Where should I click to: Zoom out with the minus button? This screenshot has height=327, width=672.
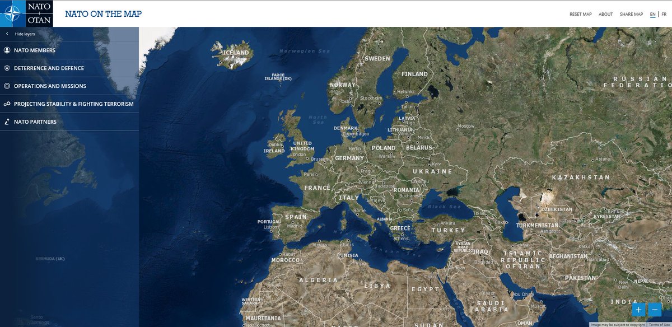tap(655, 310)
